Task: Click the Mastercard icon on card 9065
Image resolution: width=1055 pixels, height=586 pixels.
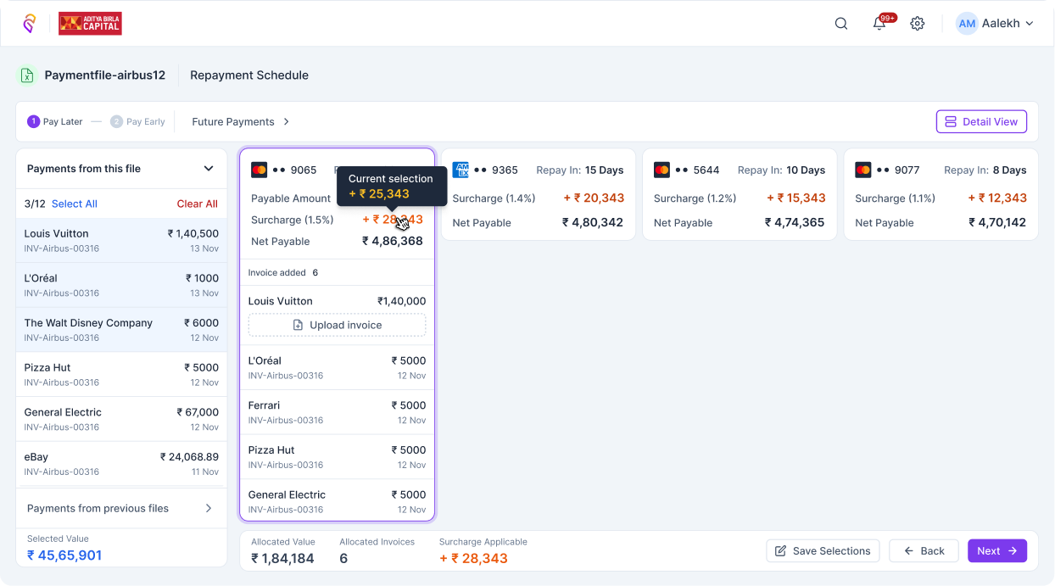Action: (260, 170)
